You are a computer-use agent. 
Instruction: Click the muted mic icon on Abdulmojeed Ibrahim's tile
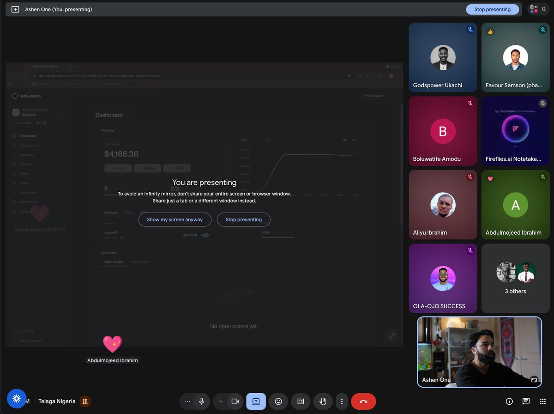(542, 177)
